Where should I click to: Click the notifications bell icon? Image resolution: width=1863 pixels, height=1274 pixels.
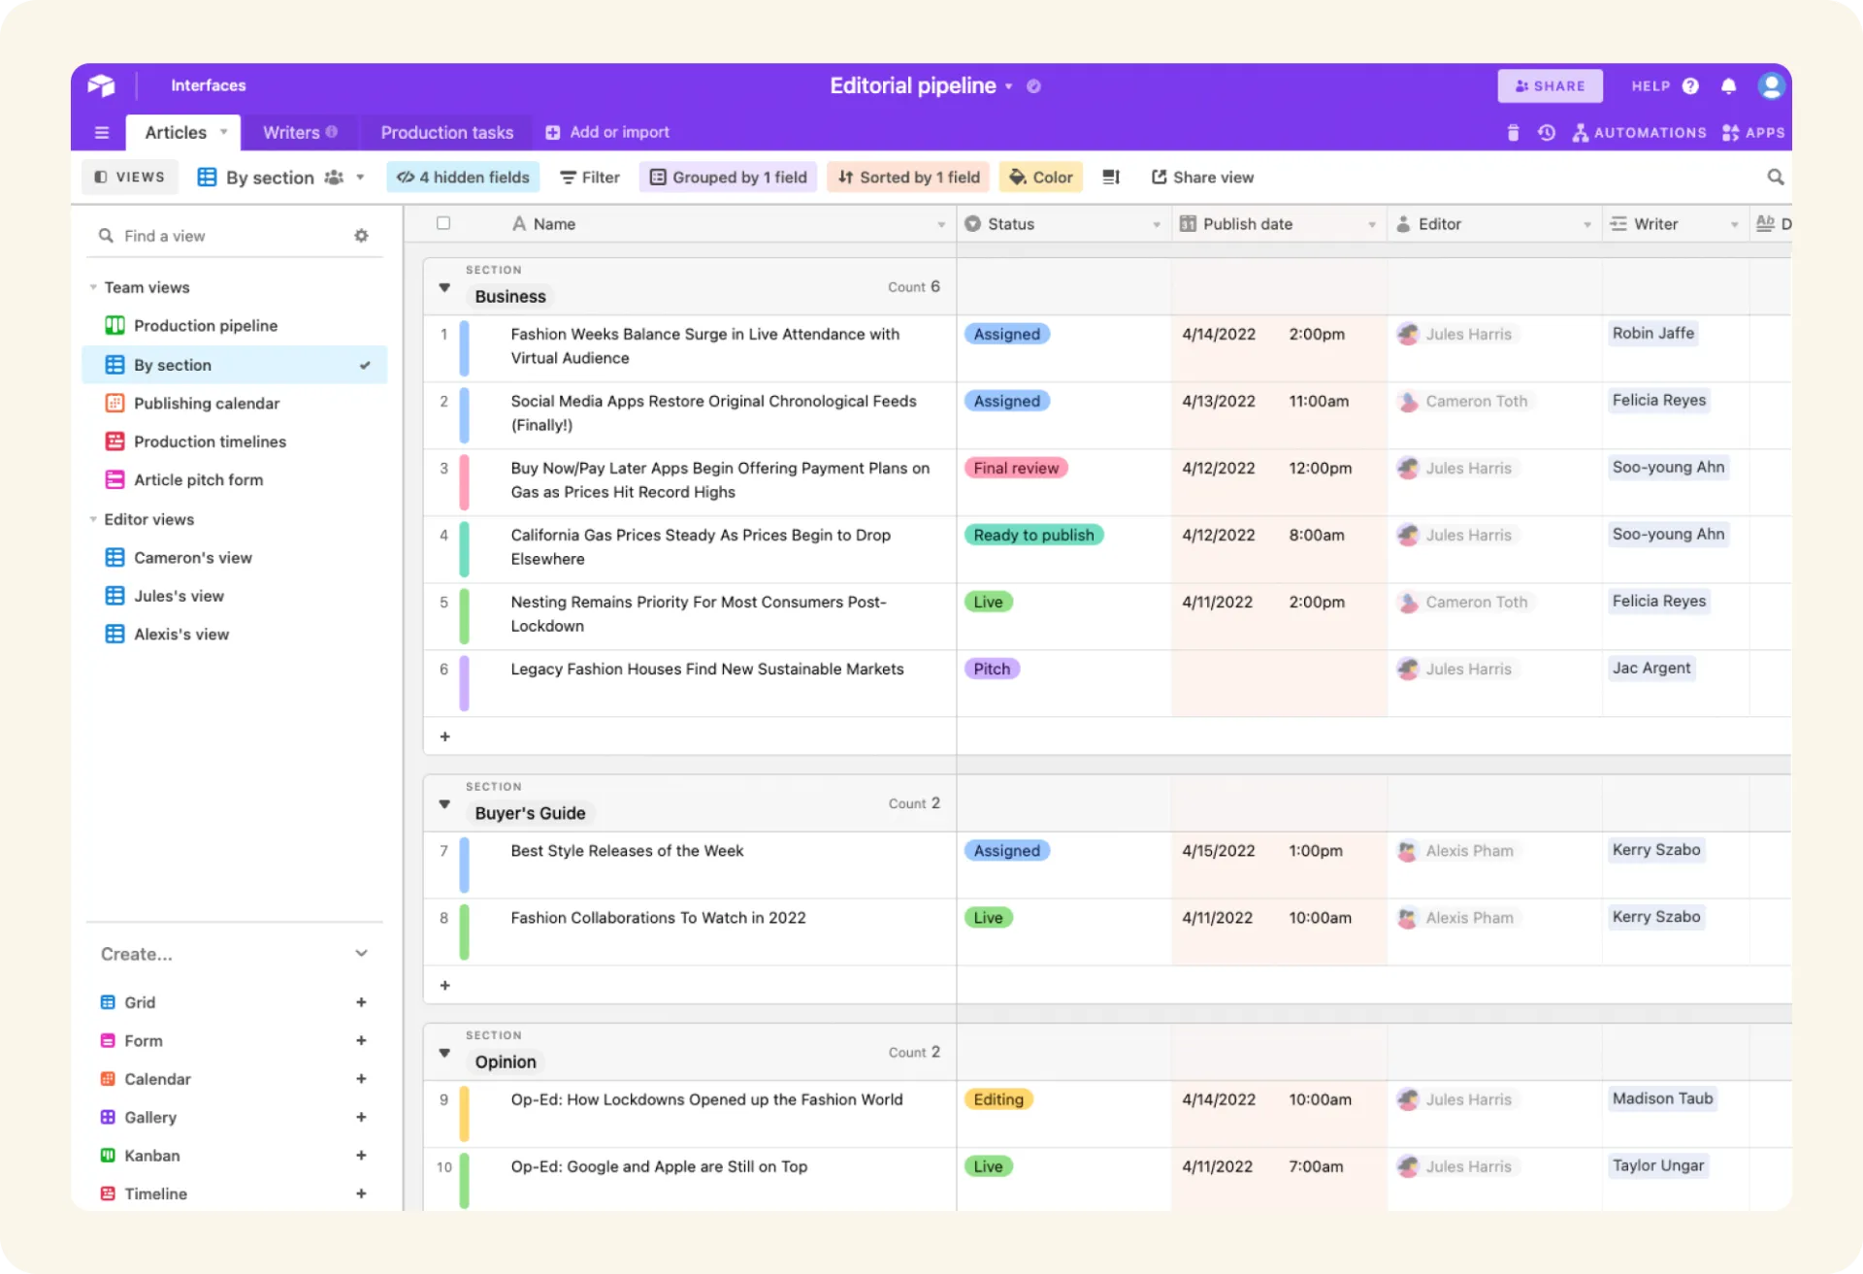(x=1728, y=86)
